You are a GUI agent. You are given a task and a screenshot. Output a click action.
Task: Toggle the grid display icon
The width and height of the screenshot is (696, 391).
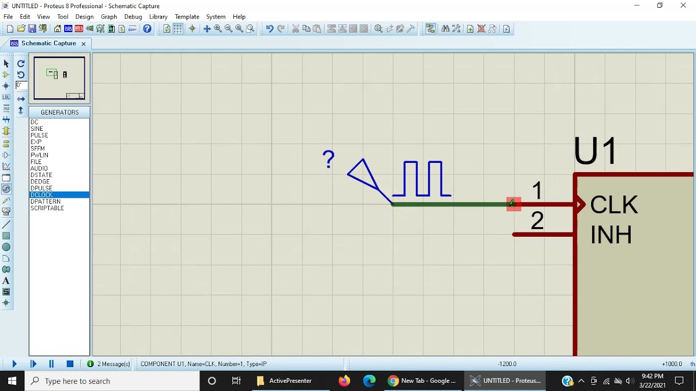pyautogui.click(x=178, y=29)
